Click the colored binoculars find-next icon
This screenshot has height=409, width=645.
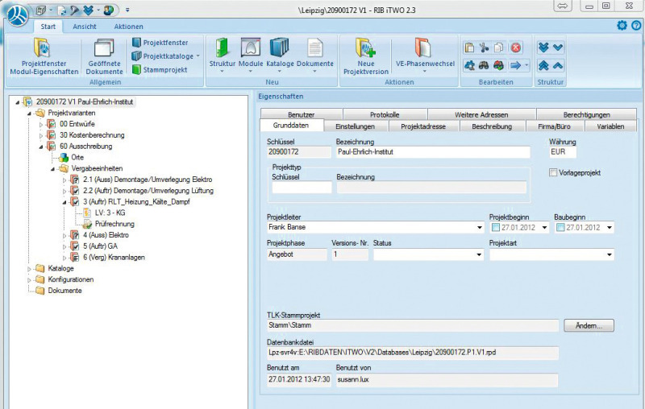point(498,65)
